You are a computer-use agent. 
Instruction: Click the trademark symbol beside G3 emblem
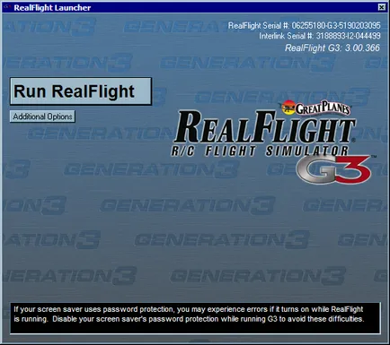pos(374,157)
